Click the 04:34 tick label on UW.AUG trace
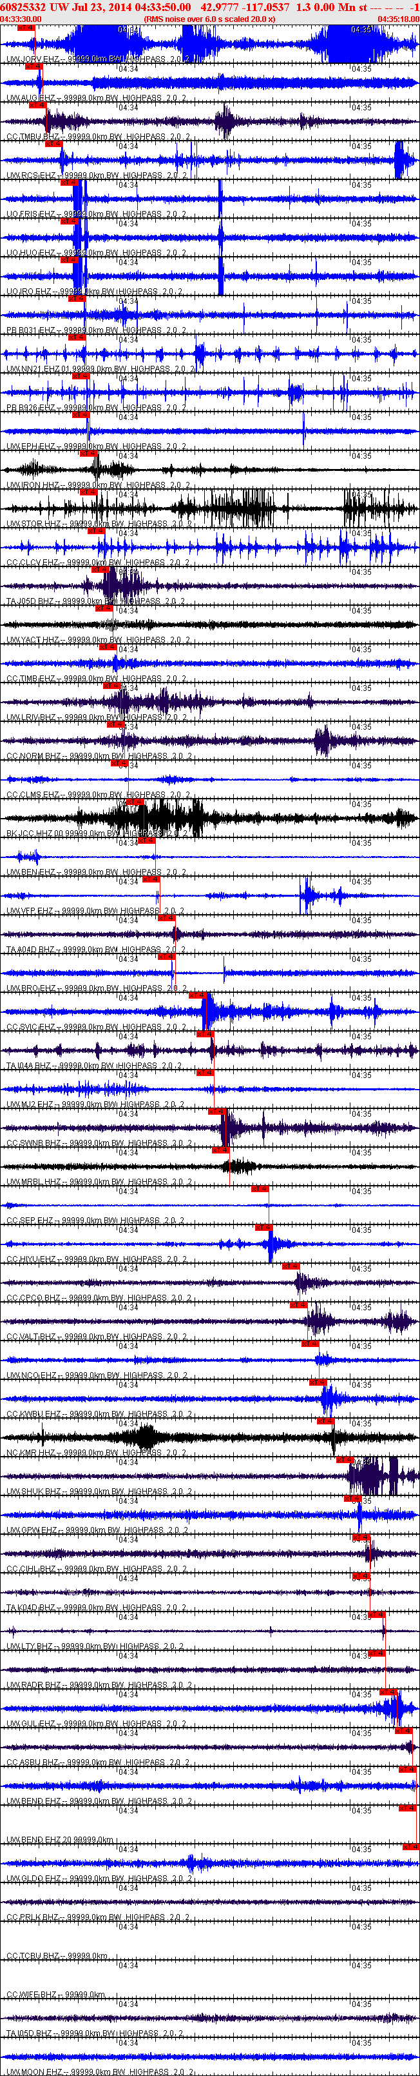The image size is (420, 2076). pos(128,69)
